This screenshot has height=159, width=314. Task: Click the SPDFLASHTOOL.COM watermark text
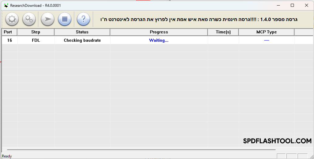coord(277,141)
